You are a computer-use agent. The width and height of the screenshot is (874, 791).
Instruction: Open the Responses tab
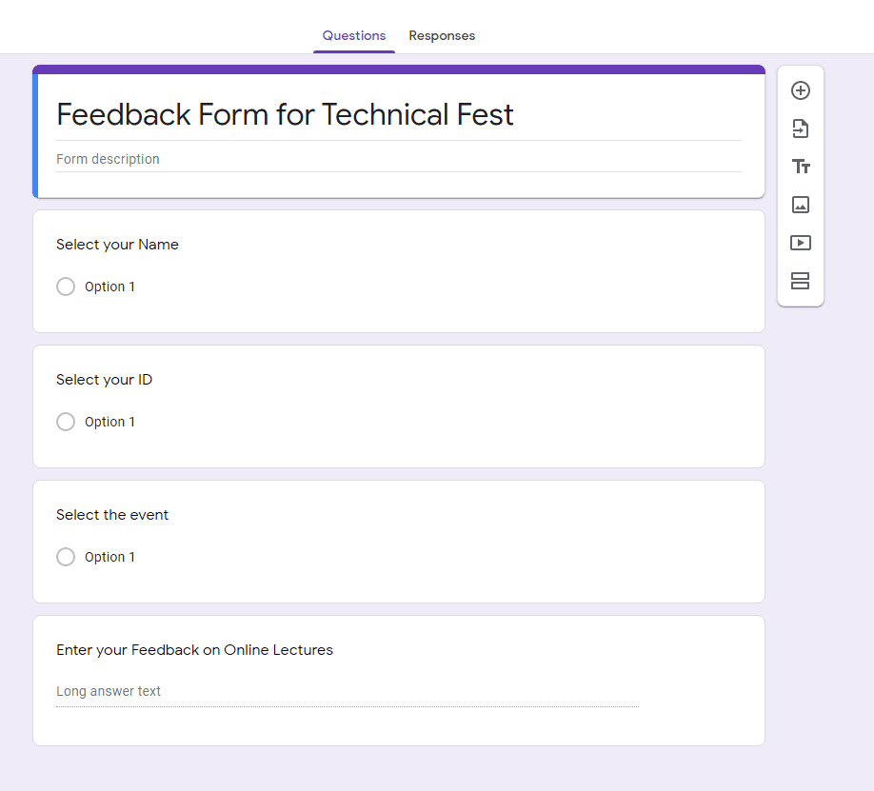pos(442,35)
